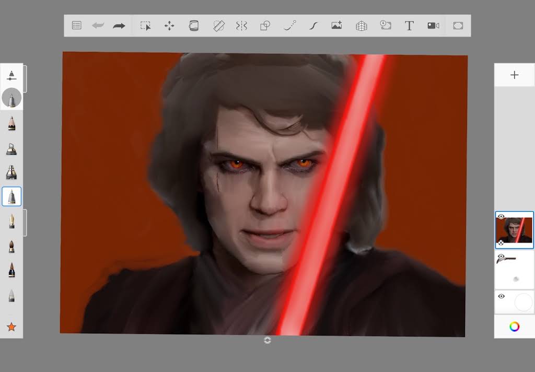
Task: Open brush properties at top of brush palette
Action: [x=11, y=75]
